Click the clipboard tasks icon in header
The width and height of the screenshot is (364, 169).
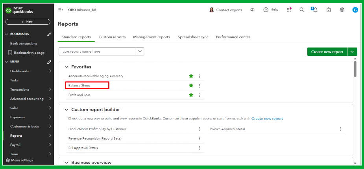(x=329, y=10)
